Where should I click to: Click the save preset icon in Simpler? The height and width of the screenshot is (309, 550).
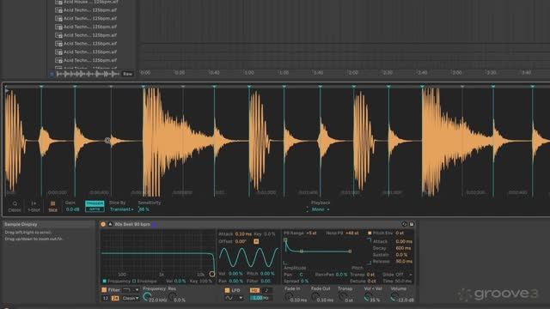(x=412, y=224)
